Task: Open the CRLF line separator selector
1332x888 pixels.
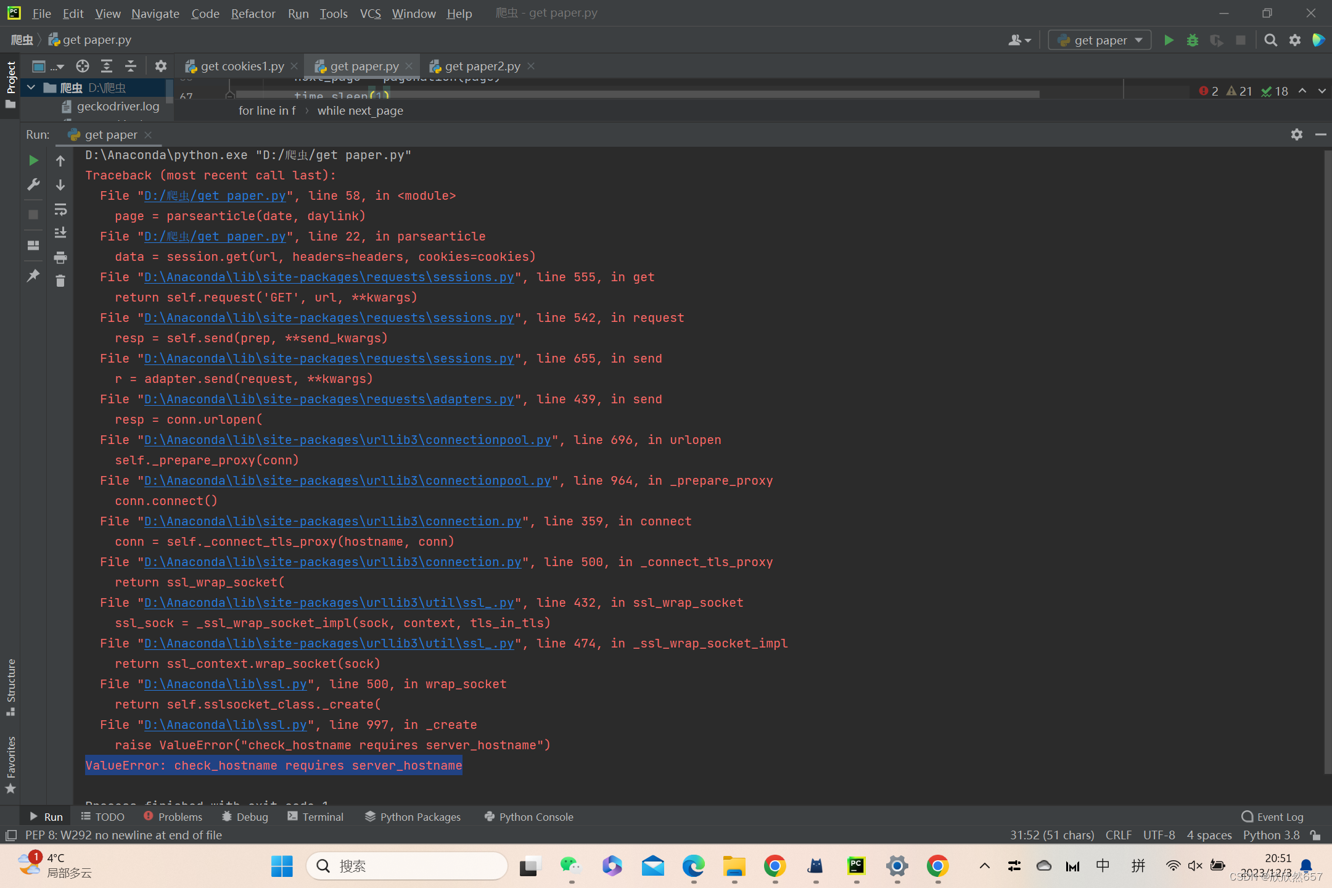Action: pyautogui.click(x=1118, y=835)
